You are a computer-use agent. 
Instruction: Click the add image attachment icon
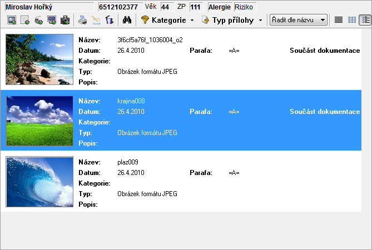point(11,20)
